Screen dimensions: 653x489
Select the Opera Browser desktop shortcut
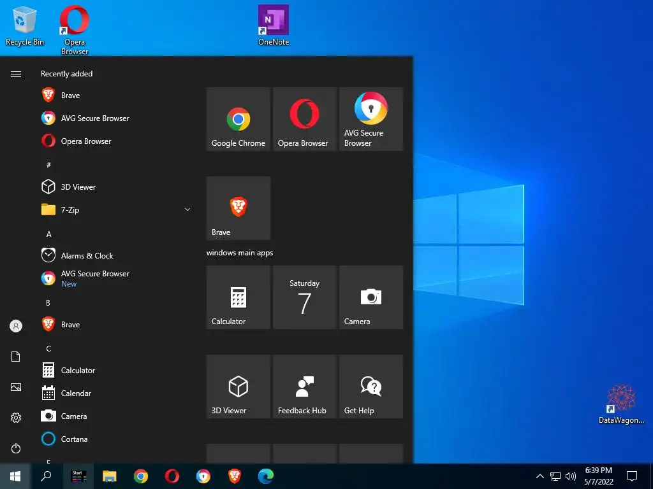(75, 31)
